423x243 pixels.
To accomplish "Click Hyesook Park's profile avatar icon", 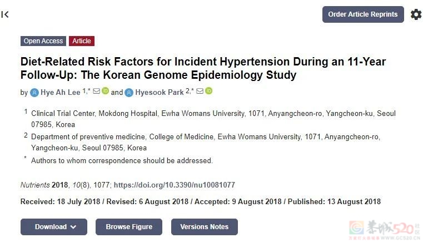I will click(x=129, y=93).
